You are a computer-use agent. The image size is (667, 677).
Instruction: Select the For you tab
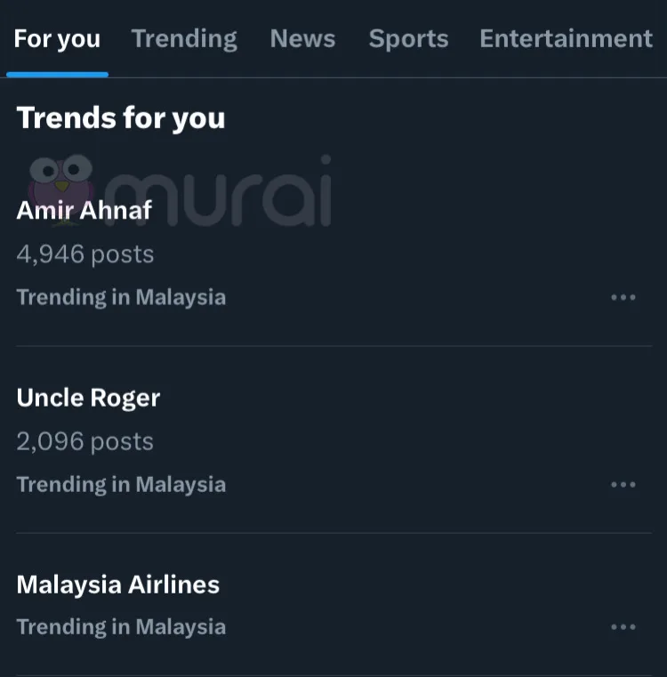coord(57,39)
